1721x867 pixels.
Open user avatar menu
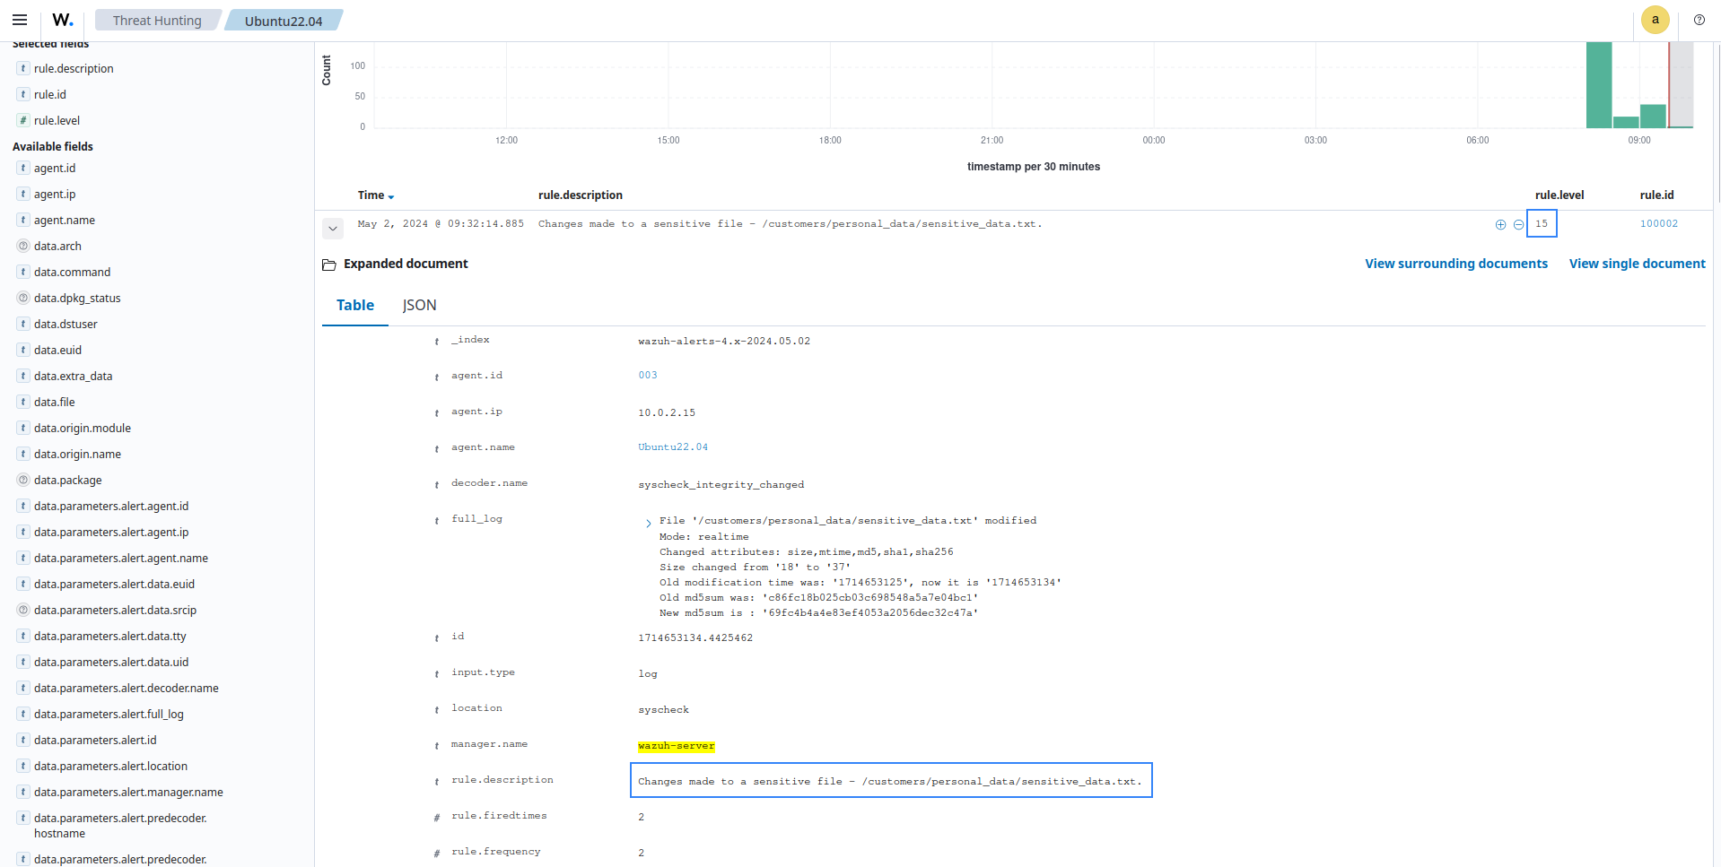pyautogui.click(x=1655, y=20)
